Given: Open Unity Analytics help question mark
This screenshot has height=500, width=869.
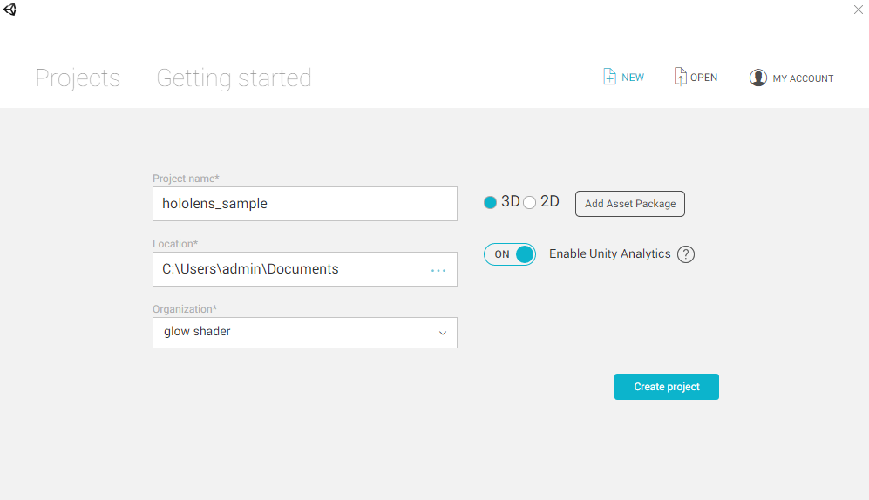Looking at the screenshot, I should point(686,254).
